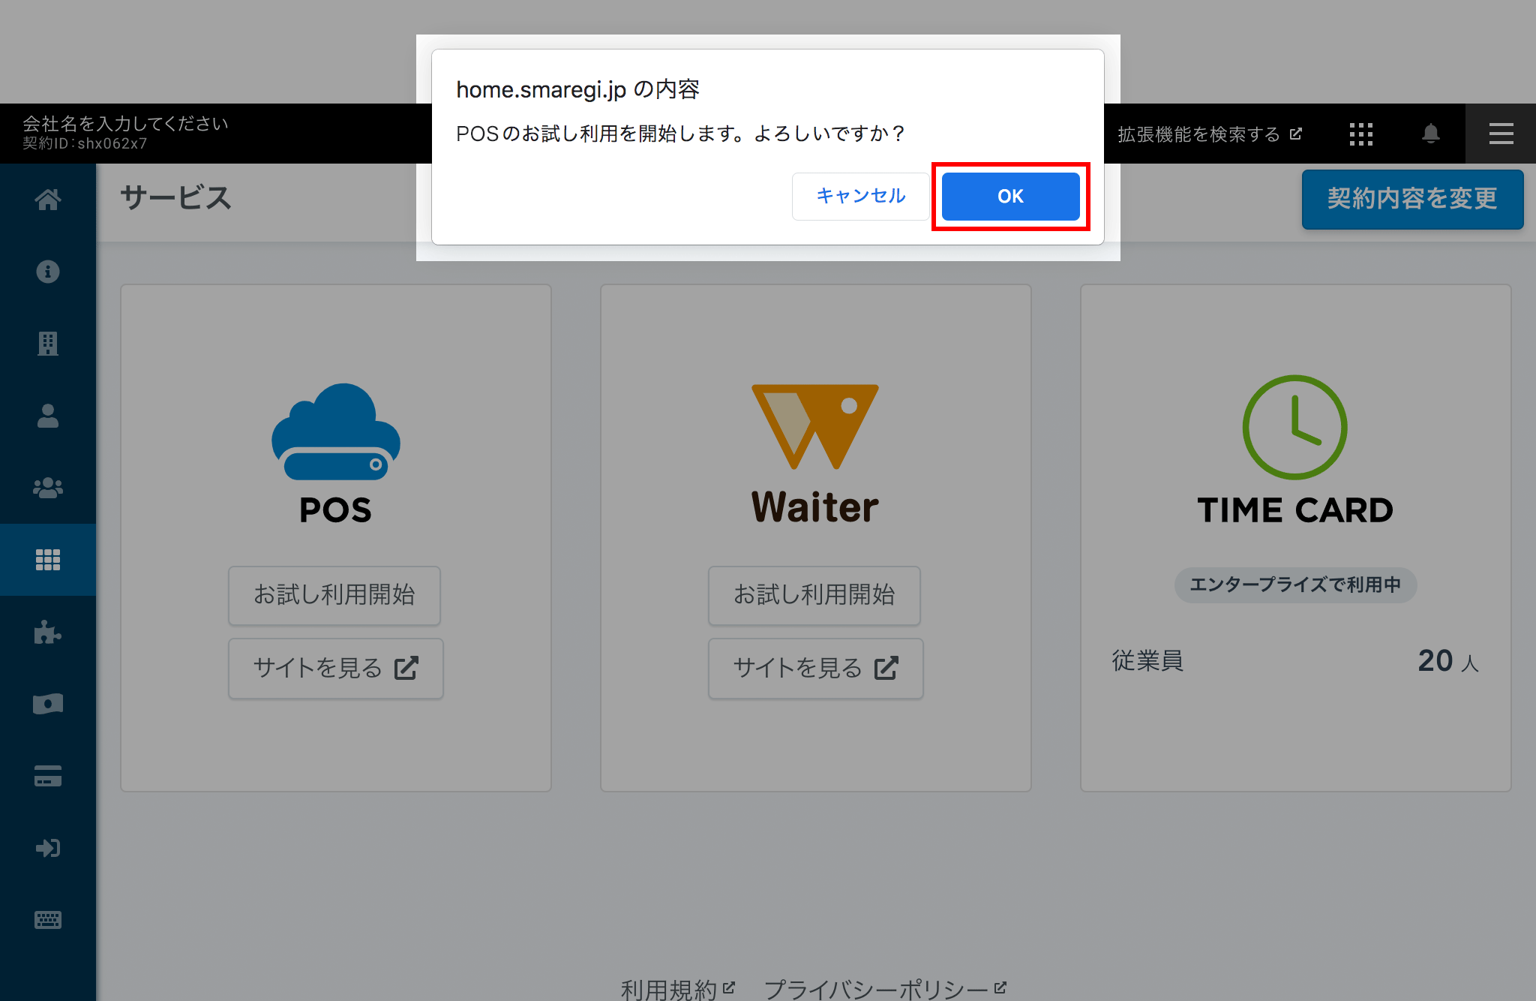Open the banknote billing icon in sidebar
This screenshot has height=1001, width=1536.
coord(48,704)
